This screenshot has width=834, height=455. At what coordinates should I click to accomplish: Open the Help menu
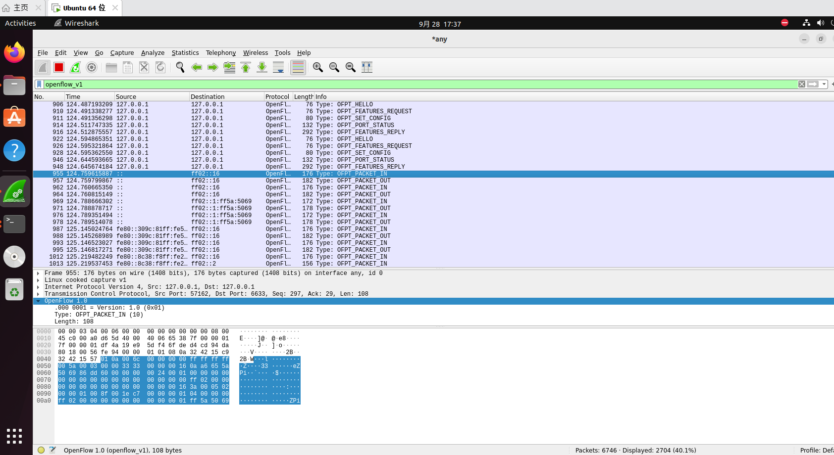(304, 53)
